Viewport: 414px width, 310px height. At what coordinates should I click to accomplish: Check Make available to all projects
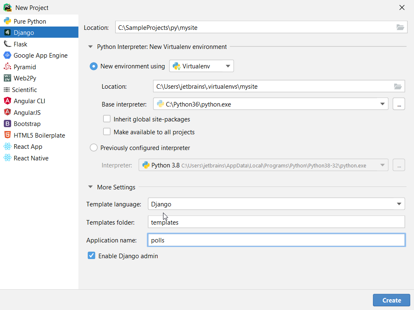click(107, 132)
